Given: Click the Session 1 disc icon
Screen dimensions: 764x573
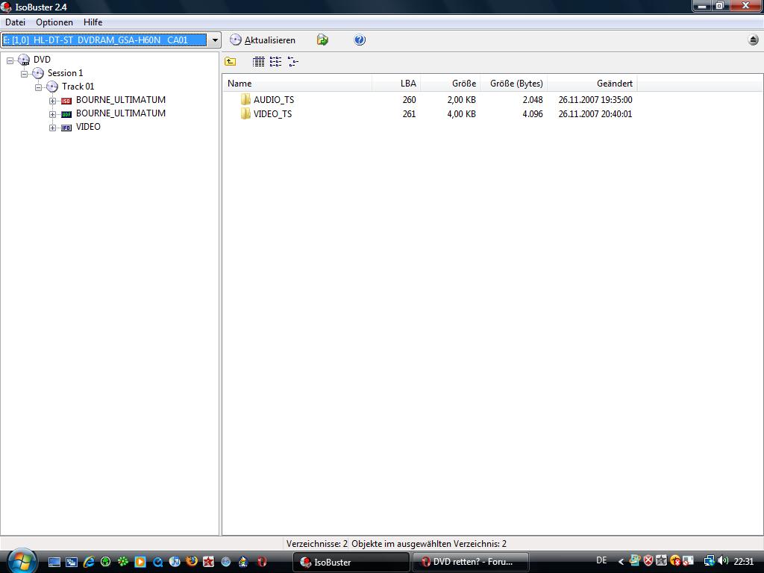Looking at the screenshot, I should coord(38,73).
